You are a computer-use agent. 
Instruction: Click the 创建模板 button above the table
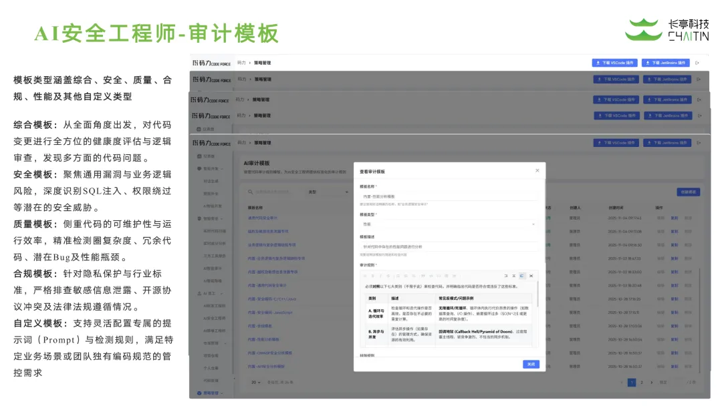(689, 192)
